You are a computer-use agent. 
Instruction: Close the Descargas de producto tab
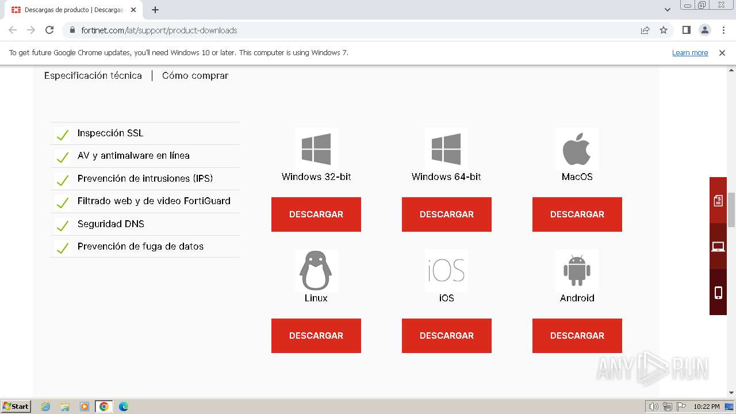[x=133, y=10]
